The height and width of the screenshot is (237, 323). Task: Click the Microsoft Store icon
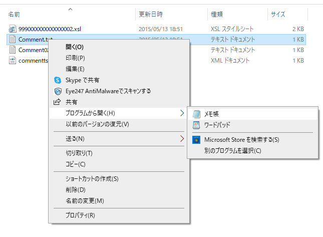[x=196, y=140]
